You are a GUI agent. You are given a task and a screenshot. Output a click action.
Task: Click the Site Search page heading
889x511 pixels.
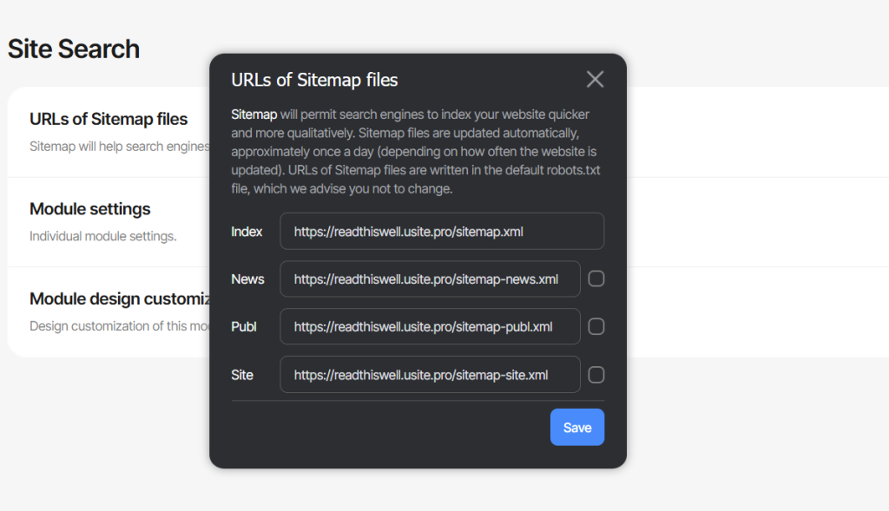(x=73, y=49)
